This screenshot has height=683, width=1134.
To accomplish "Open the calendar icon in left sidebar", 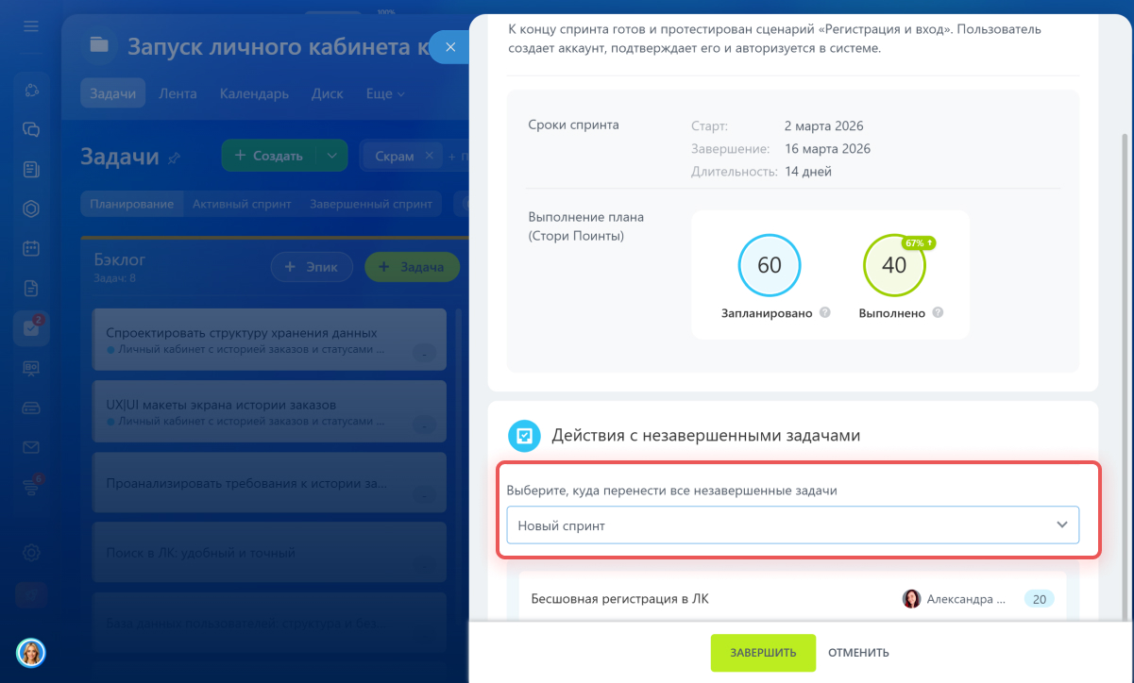I will [x=31, y=249].
